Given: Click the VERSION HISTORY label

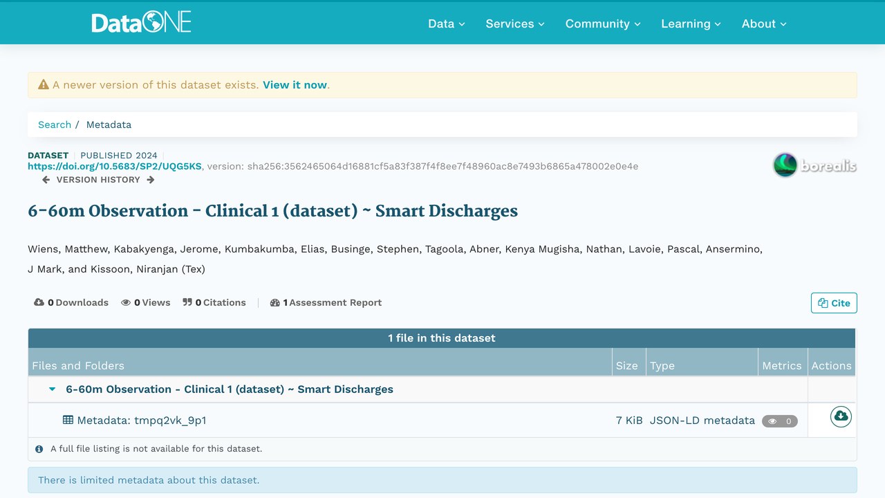Looking at the screenshot, I should tap(98, 180).
